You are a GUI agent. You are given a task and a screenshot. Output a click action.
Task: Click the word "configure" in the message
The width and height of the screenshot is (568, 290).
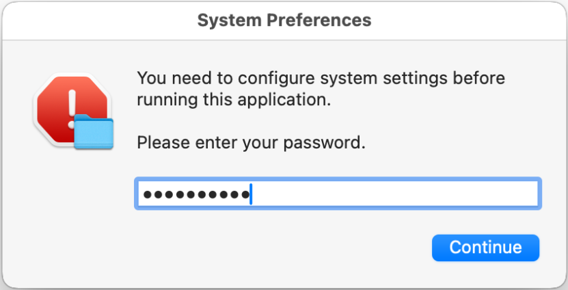coord(288,78)
